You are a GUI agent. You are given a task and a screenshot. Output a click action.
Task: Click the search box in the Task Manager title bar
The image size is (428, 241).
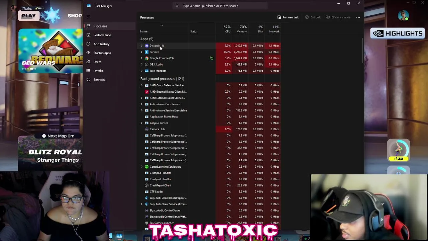pos(220,6)
